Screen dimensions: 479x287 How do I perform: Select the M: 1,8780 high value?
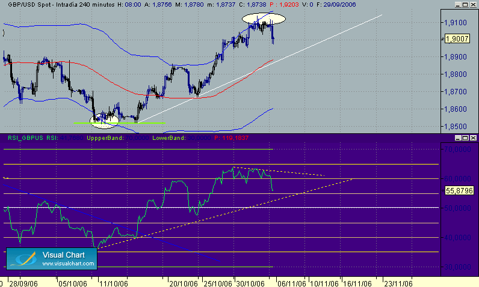189,5
